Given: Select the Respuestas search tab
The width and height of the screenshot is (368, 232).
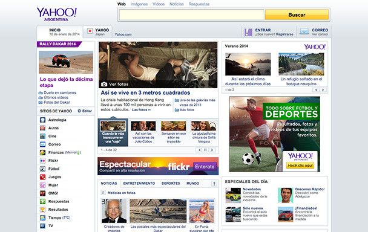Looking at the screenshot, I should [x=199, y=4].
